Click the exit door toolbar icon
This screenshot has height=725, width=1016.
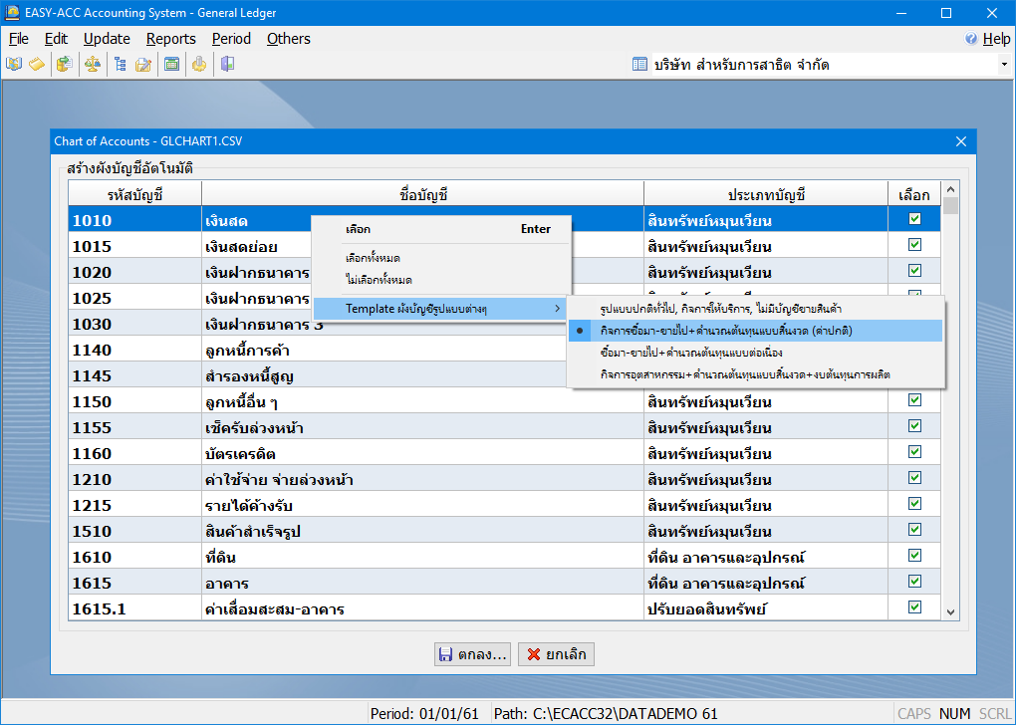pyautogui.click(x=227, y=65)
